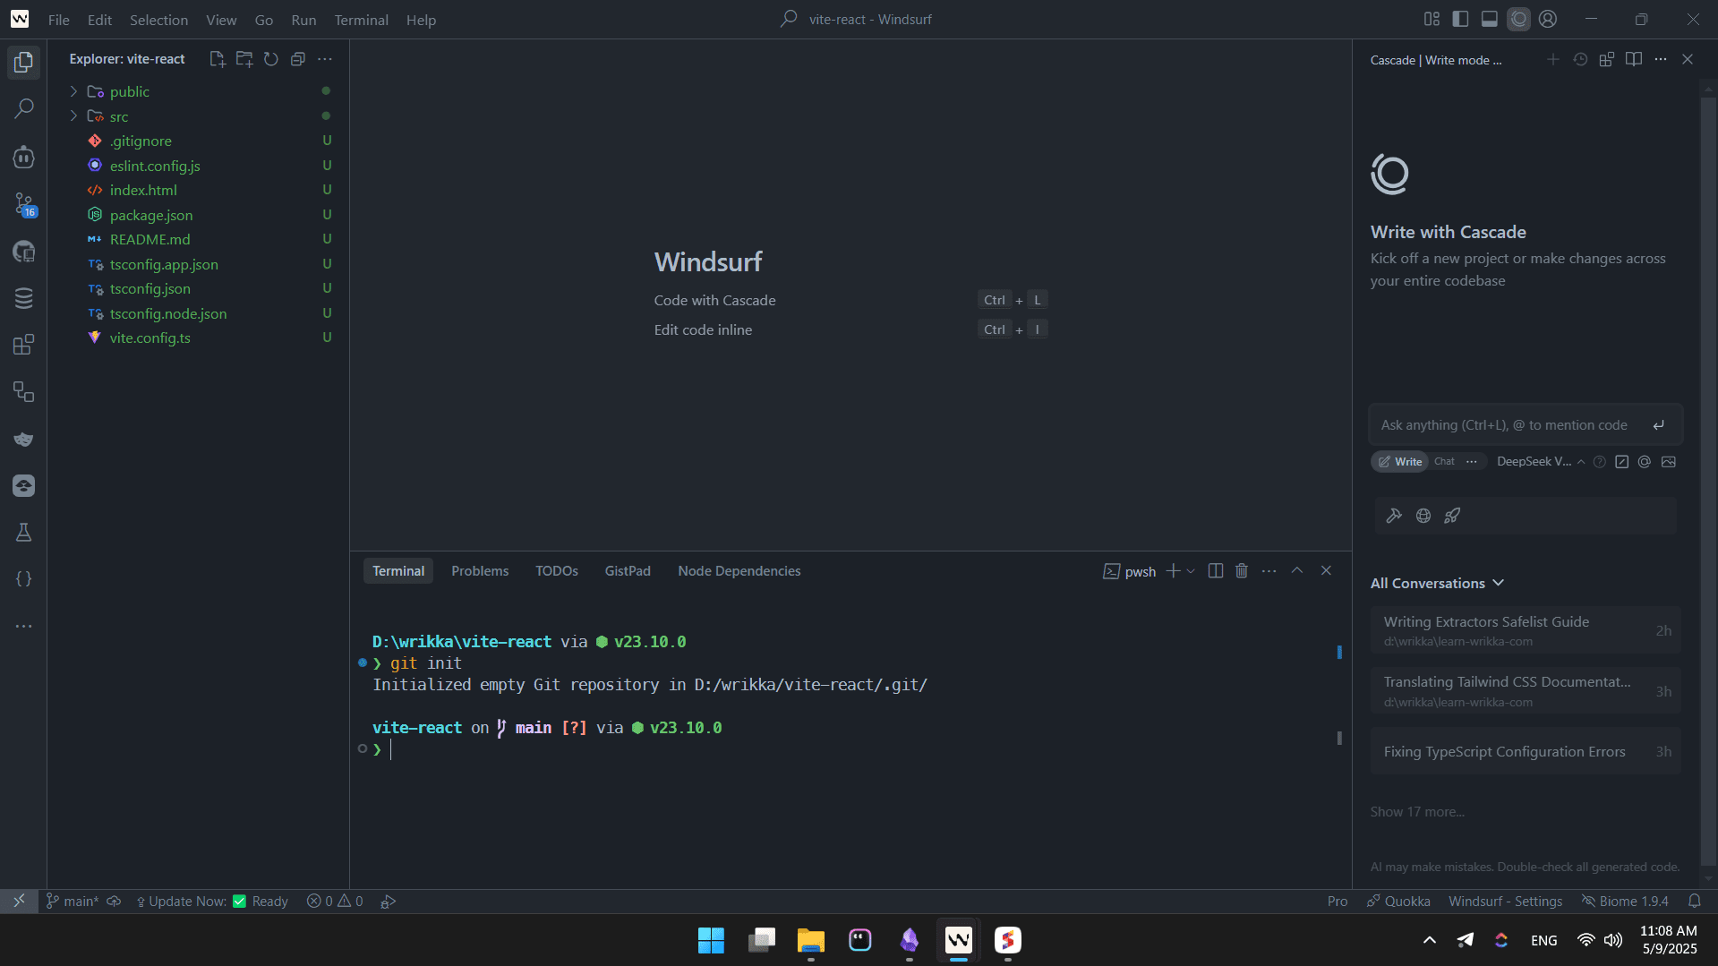The image size is (1718, 966).
Task: Split the terminal pane
Action: point(1215,571)
